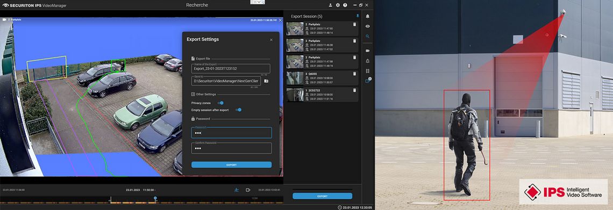613x210 pixels.
Task: Open the camera icon in right sidebar
Action: coord(367,50)
